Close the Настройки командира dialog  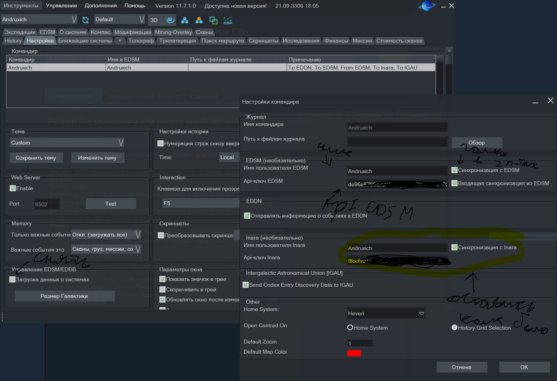click(x=550, y=100)
